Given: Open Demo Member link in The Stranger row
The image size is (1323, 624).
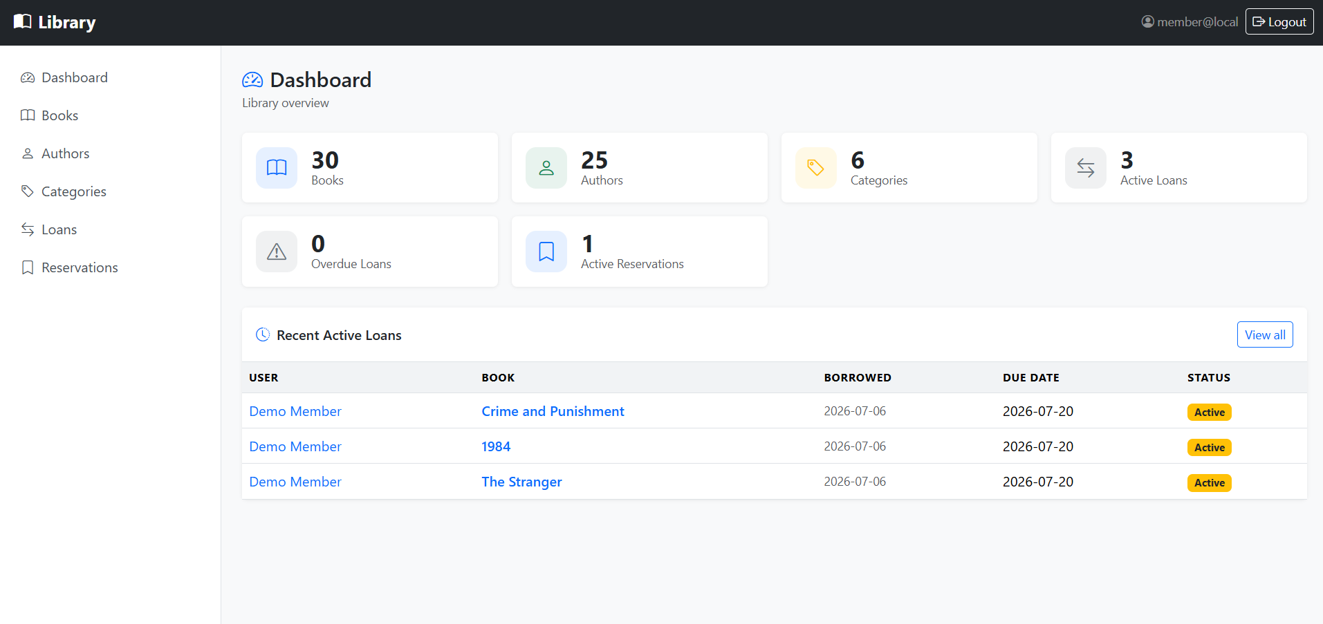Looking at the screenshot, I should (295, 482).
